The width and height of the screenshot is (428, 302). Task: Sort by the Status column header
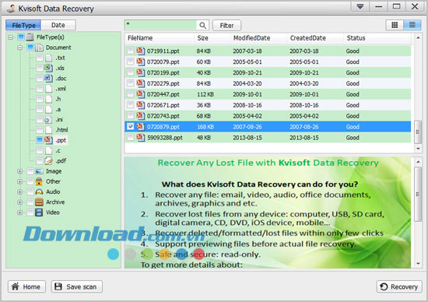[377, 38]
